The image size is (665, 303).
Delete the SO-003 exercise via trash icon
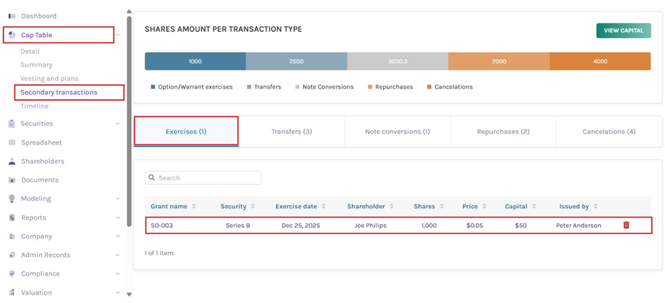point(626,225)
